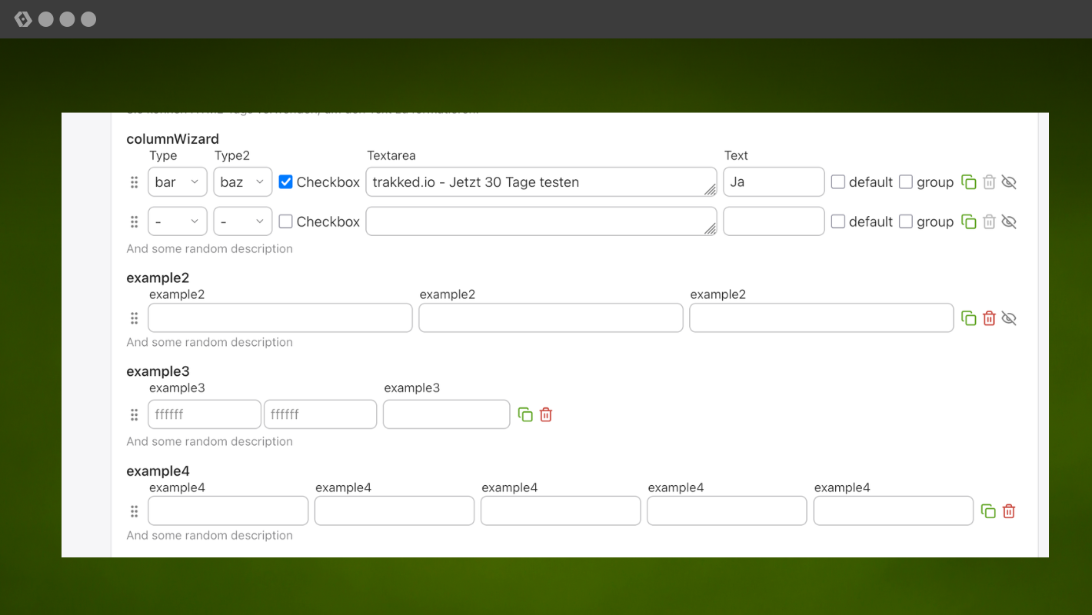1092x615 pixels.
Task: Duplicate the example3 row
Action: 525,414
